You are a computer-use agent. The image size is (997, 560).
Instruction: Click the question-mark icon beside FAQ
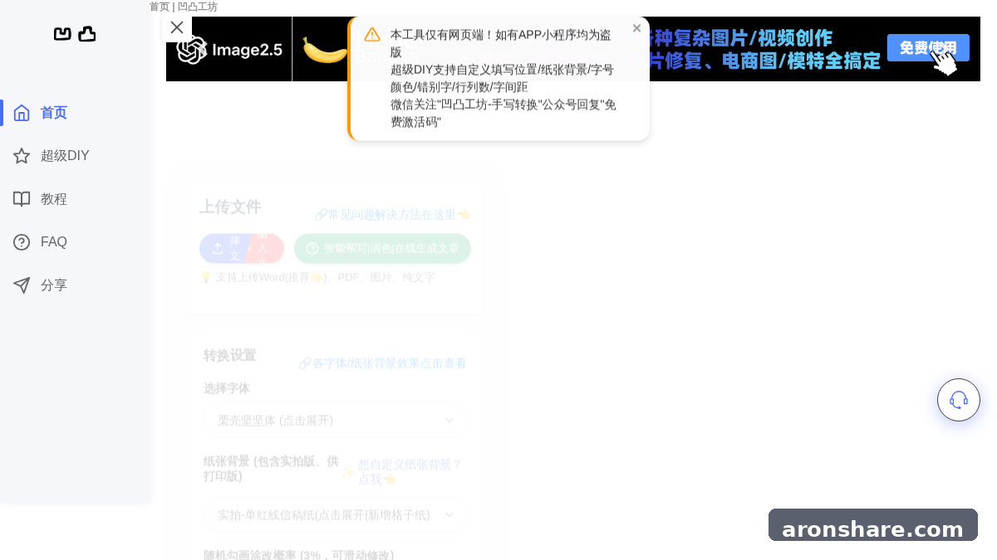(22, 242)
